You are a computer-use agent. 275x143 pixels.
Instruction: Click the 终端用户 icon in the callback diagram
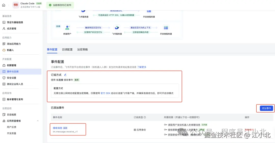[x=67, y=28]
